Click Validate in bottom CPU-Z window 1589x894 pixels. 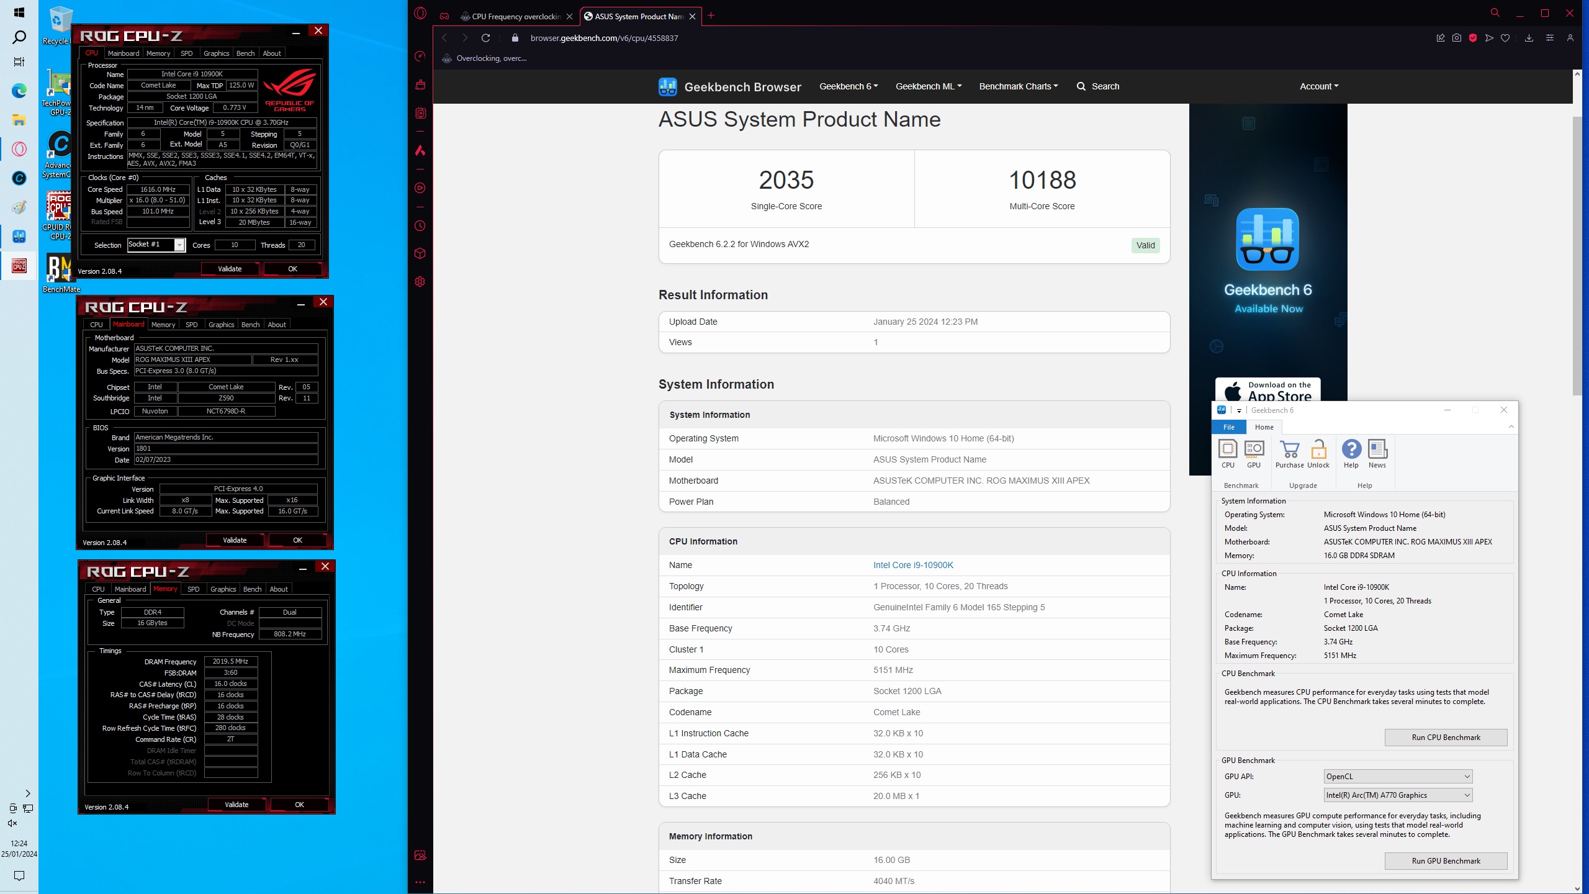[x=236, y=805]
